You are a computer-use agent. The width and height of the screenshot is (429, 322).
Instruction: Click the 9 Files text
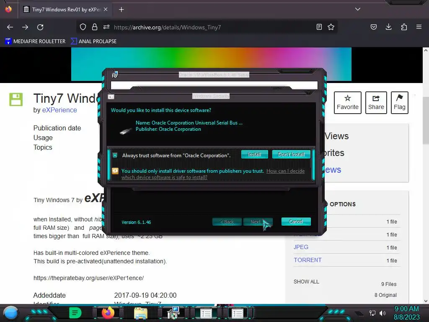coord(389,284)
